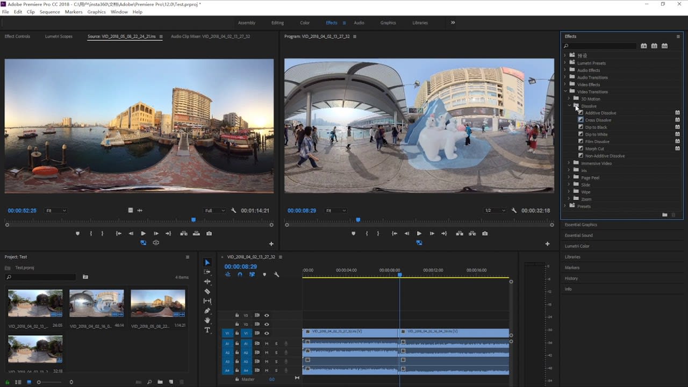Open the playback resolution dropdown showing 1/2
The height and width of the screenshot is (387, 688).
[x=494, y=210]
